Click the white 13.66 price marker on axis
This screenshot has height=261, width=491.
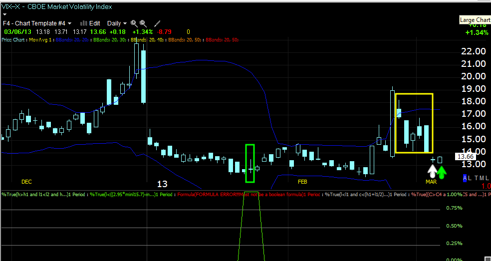[466, 157]
